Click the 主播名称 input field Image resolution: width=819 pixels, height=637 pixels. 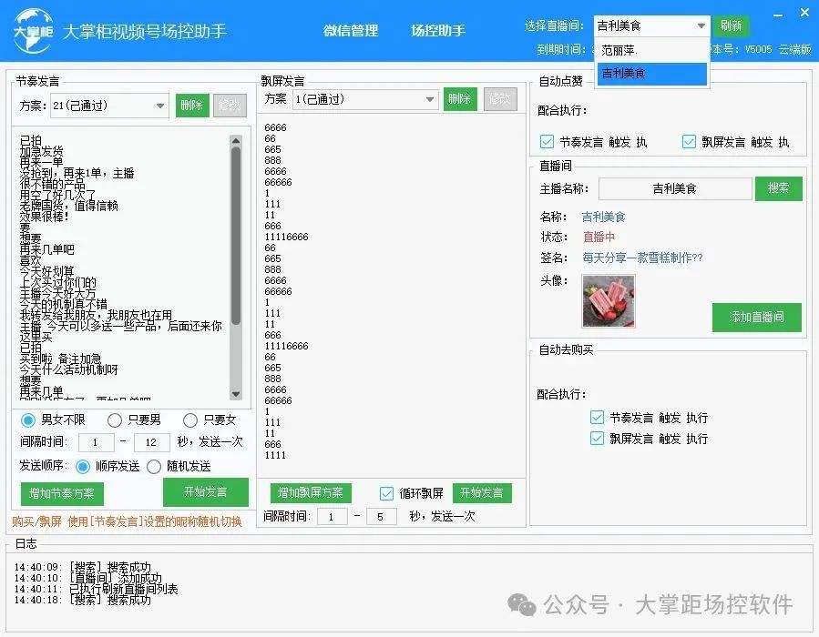coord(674,188)
